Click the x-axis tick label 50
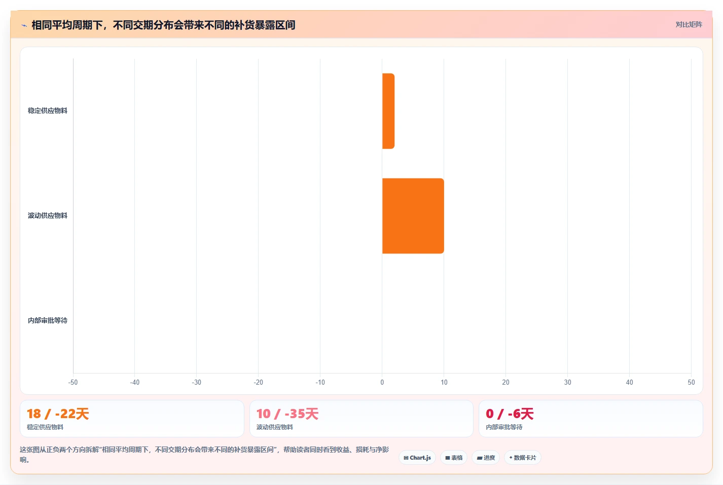The image size is (723, 485). click(691, 382)
